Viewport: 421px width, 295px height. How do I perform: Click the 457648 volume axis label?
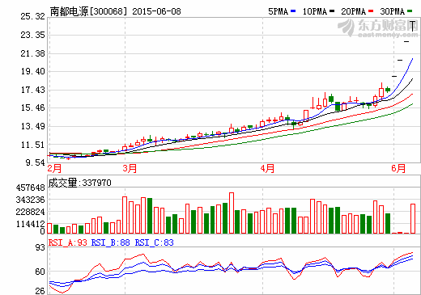(31, 188)
